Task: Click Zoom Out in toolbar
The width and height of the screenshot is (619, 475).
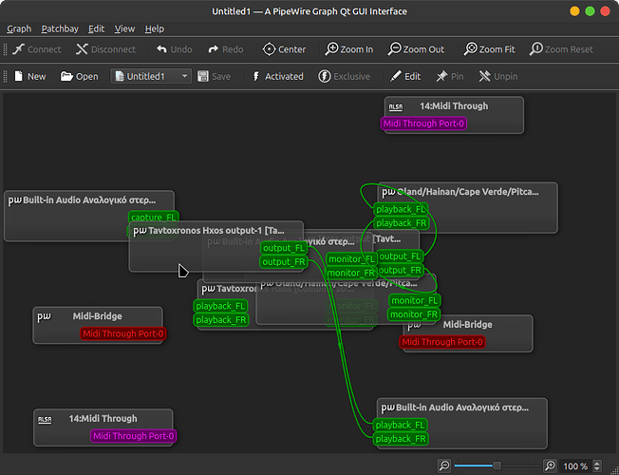Action: pos(416,49)
